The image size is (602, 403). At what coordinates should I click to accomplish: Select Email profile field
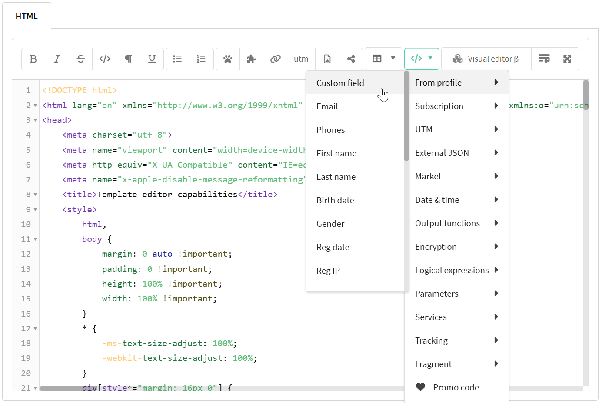(355, 106)
